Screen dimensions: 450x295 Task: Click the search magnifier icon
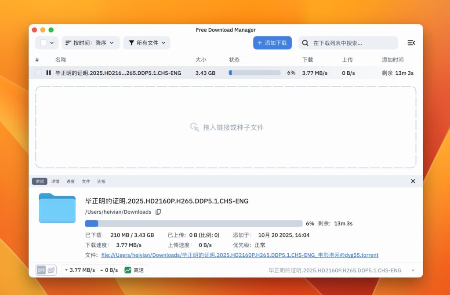[x=305, y=43]
